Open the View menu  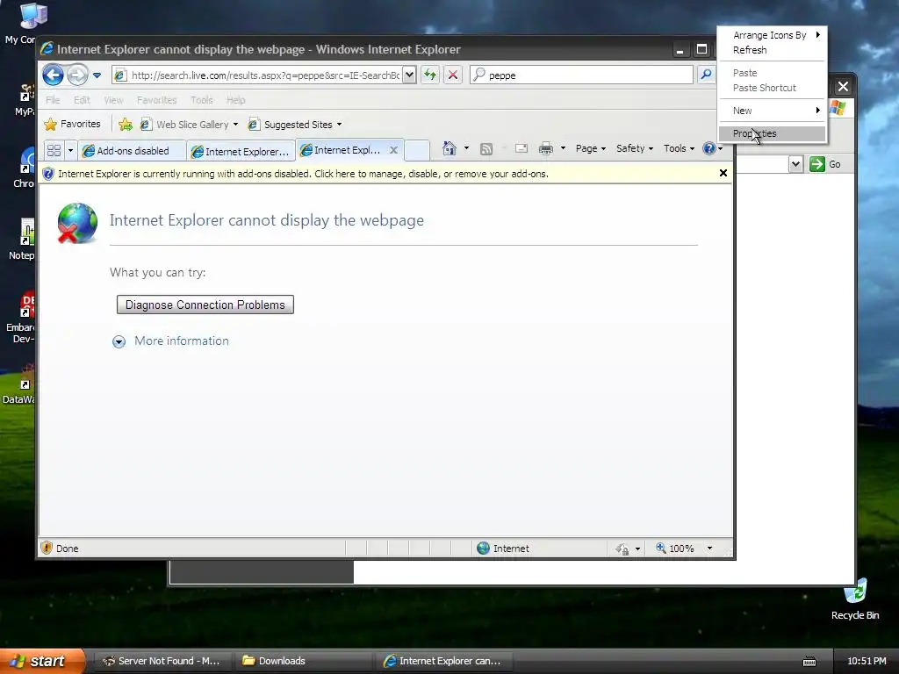tap(113, 100)
